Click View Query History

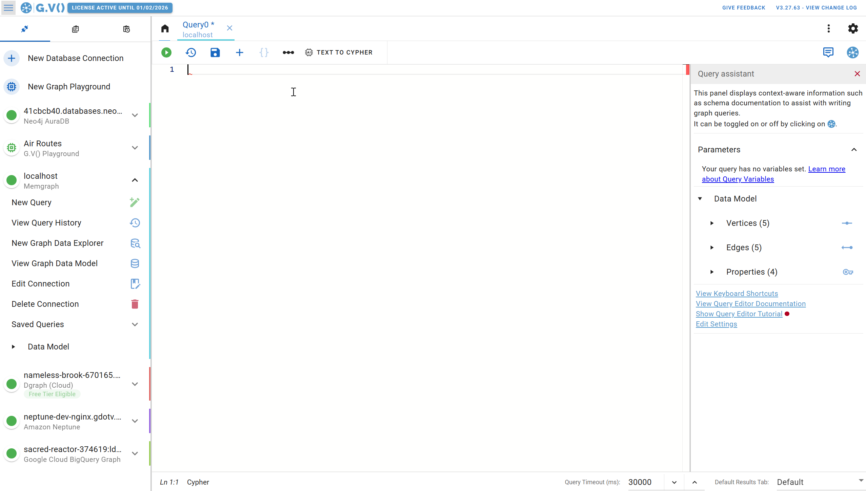(75, 223)
